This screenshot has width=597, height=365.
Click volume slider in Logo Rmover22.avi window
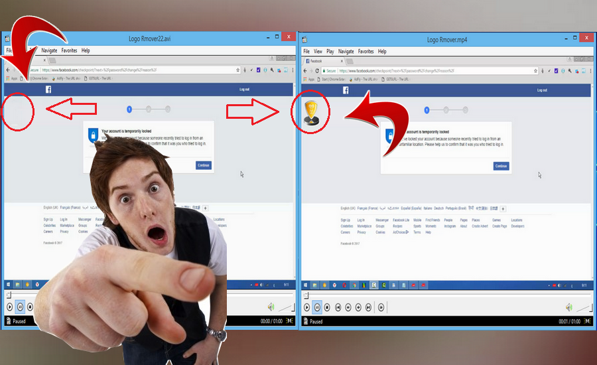[287, 307]
